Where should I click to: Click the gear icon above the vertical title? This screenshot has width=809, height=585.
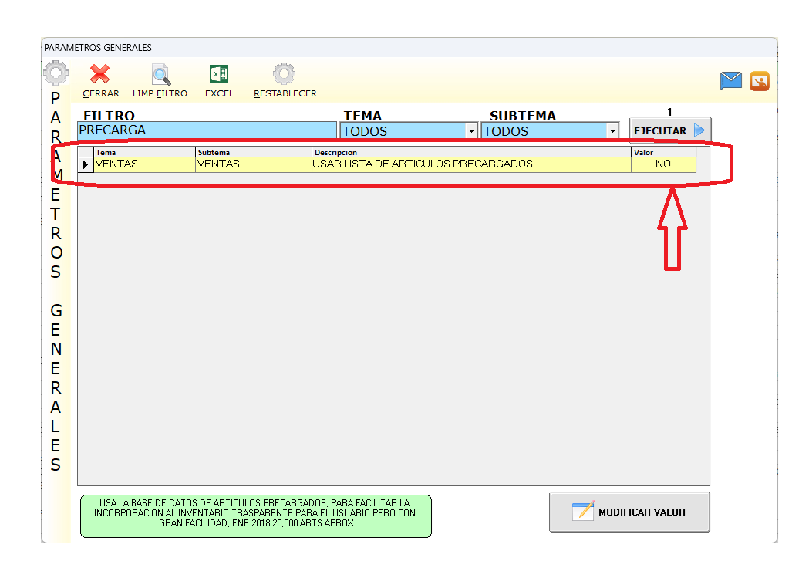56,74
